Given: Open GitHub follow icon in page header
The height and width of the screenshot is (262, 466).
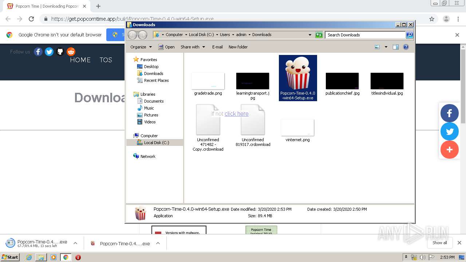Looking at the screenshot, I should [x=60, y=52].
